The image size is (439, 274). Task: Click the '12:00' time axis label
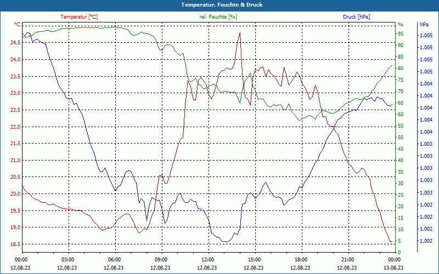209,259
